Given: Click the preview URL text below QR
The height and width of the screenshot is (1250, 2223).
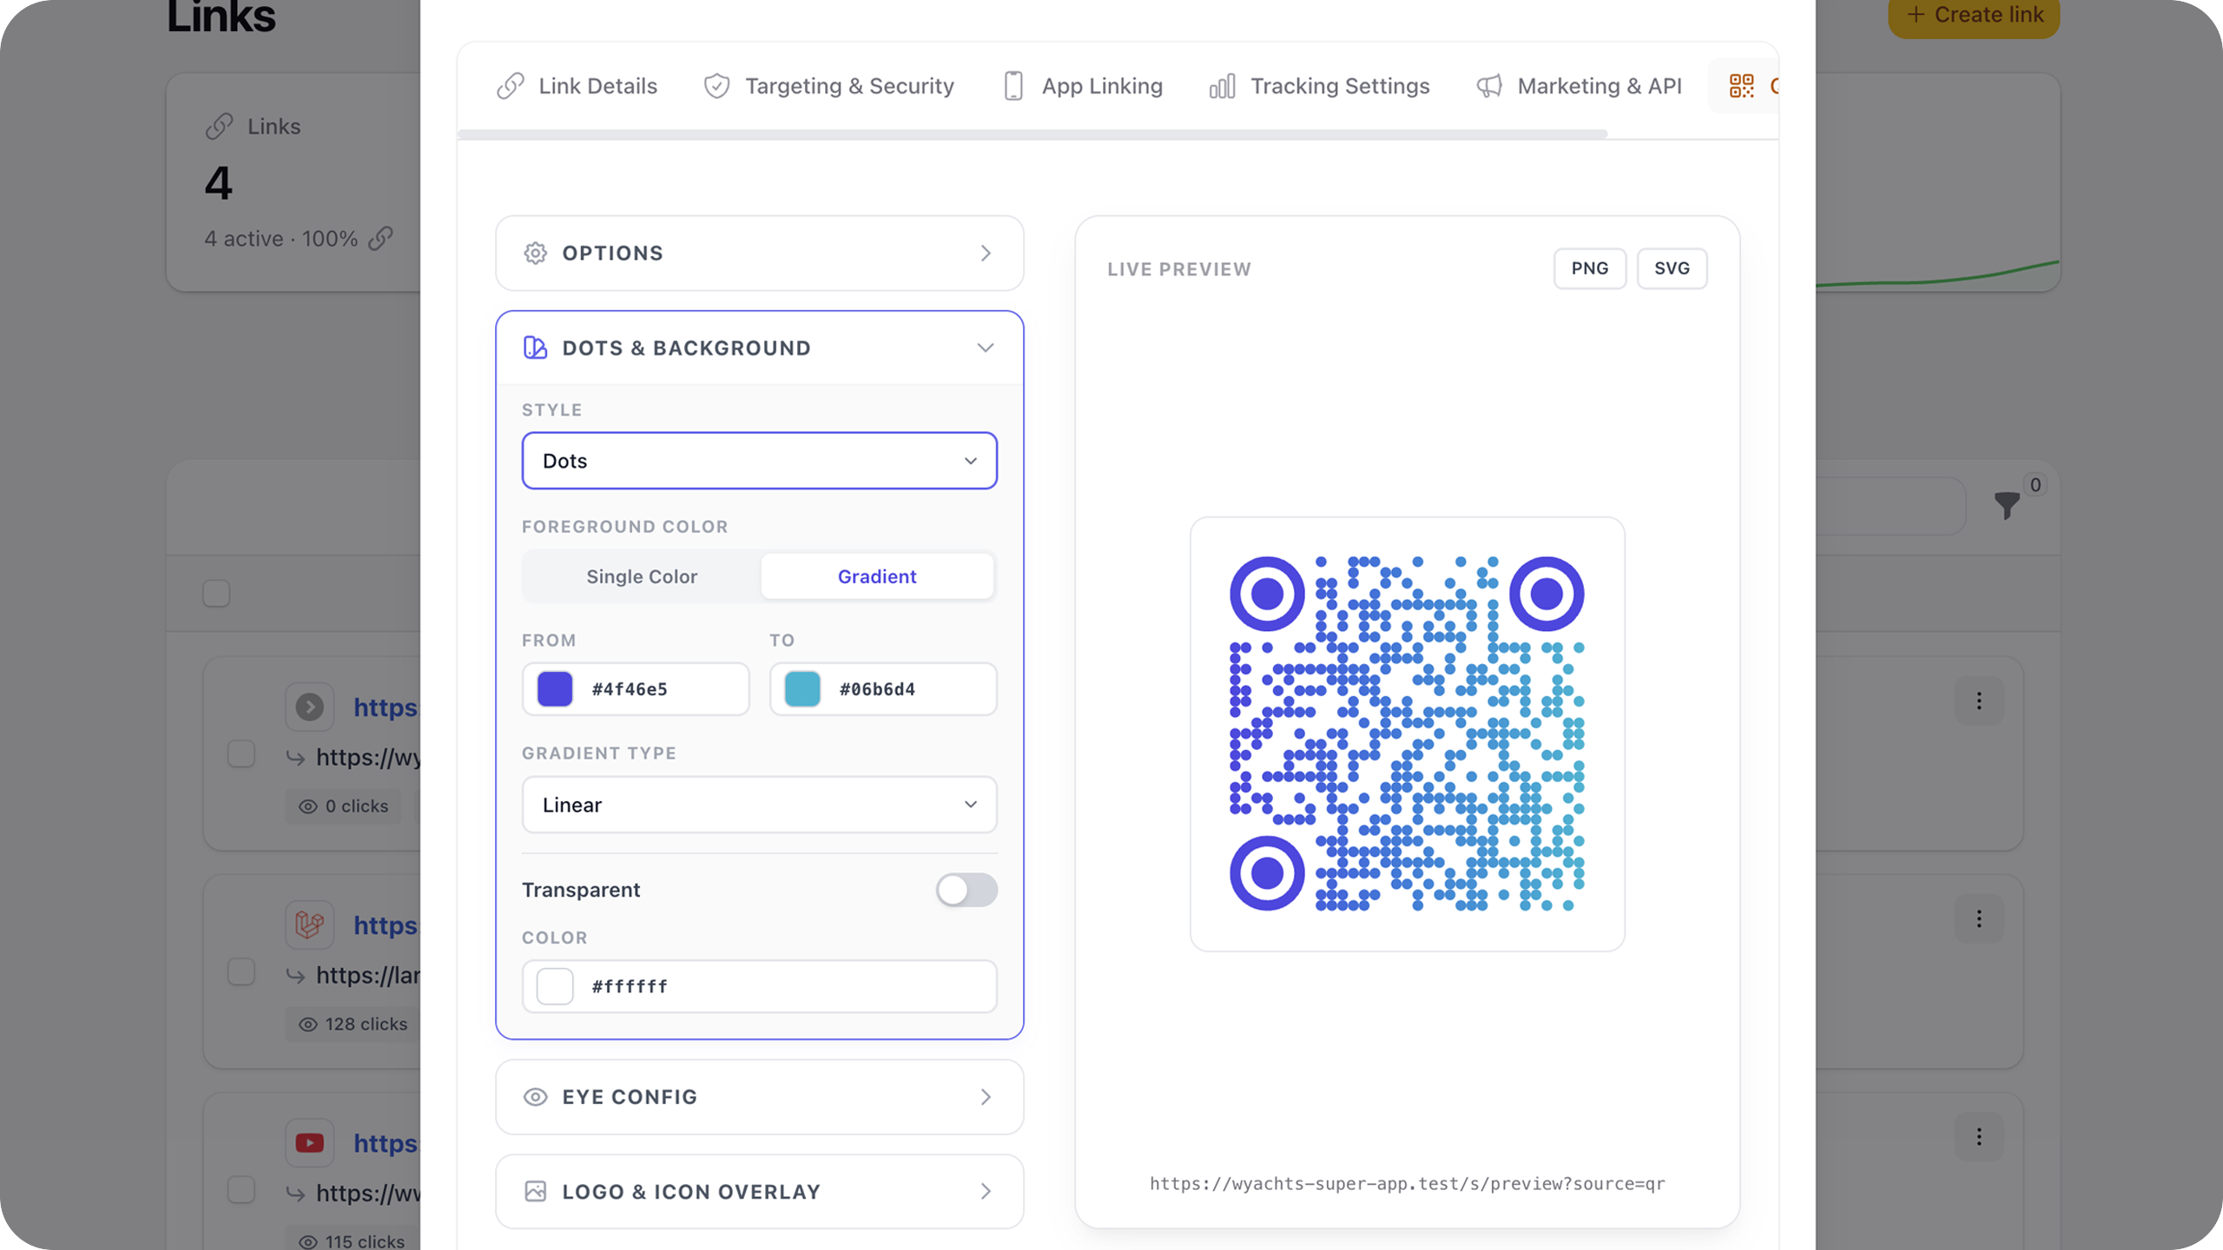Looking at the screenshot, I should click(1407, 1184).
